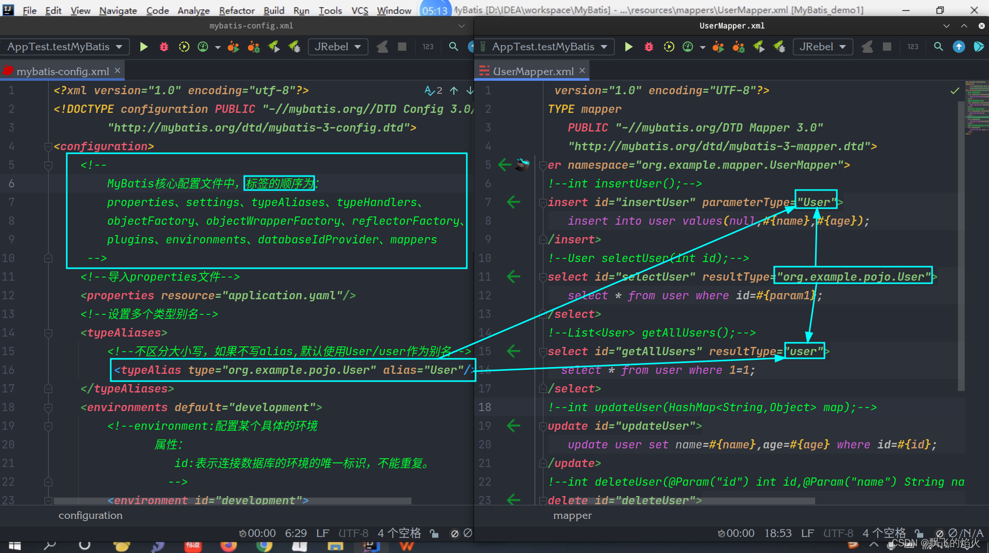This screenshot has width=989, height=553.
Task: Click the 18:53 caret position indicator
Action: [778, 533]
